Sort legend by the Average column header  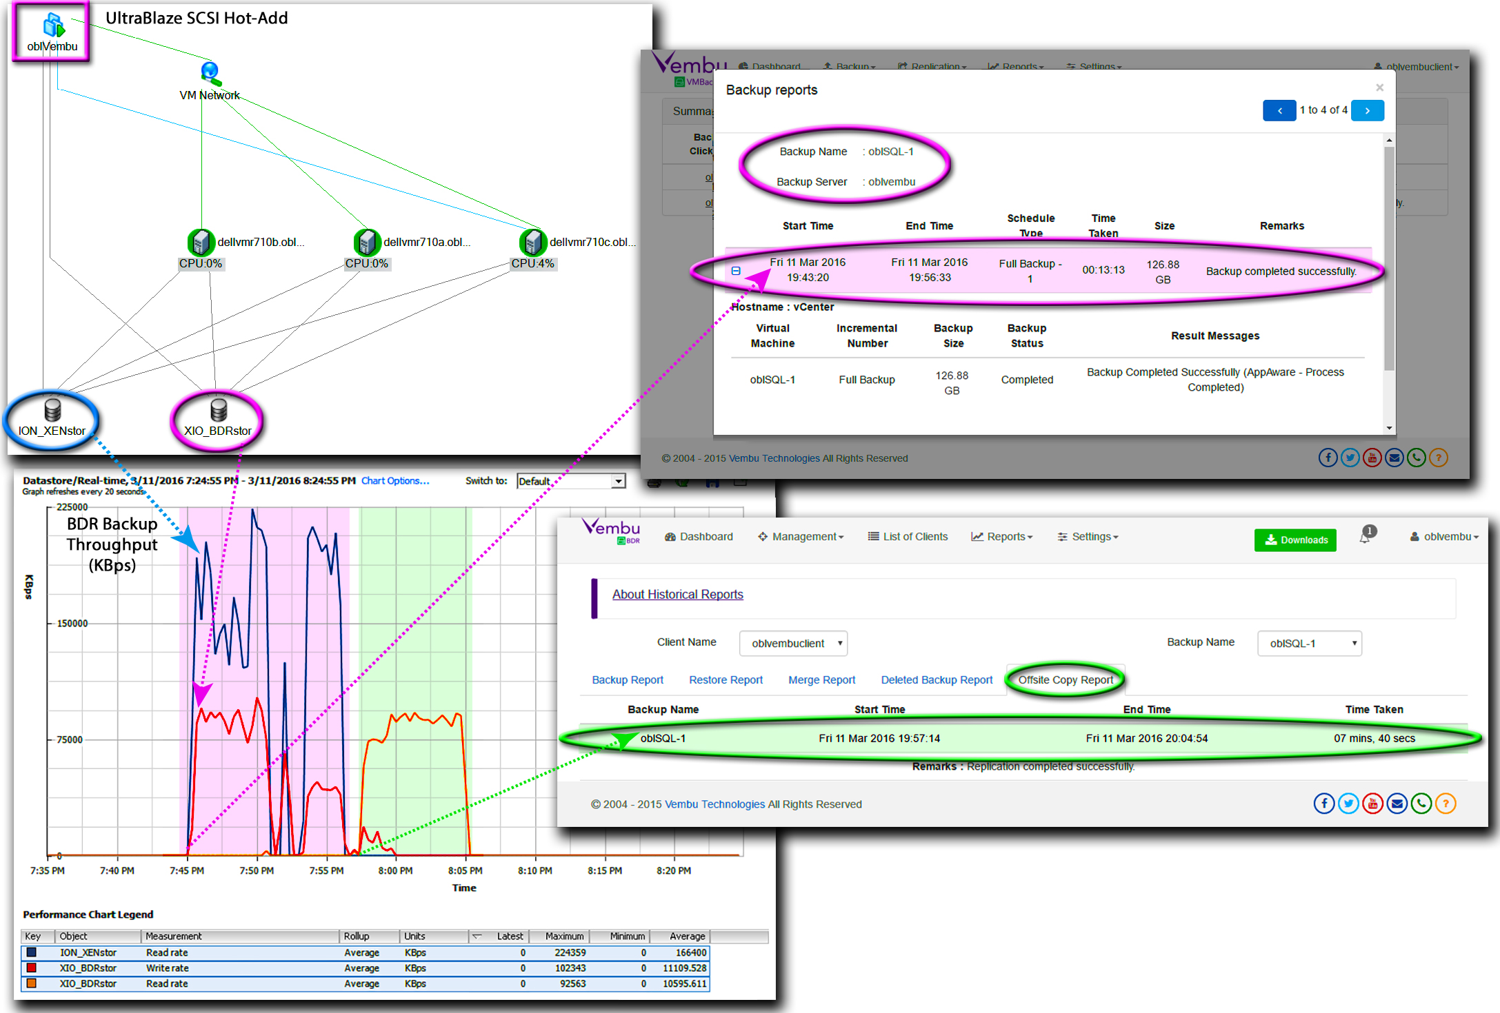[679, 937]
